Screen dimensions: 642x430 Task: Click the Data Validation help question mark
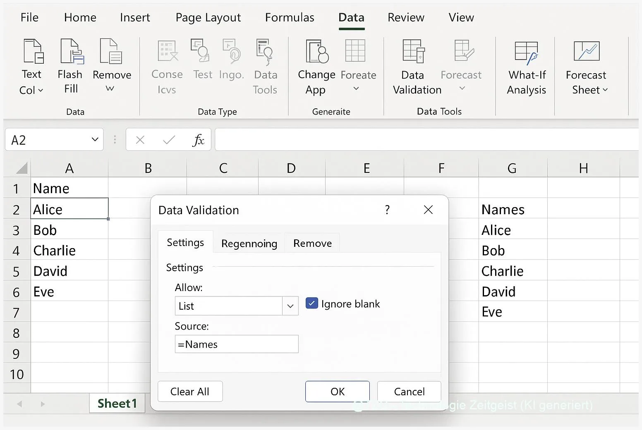tap(387, 210)
